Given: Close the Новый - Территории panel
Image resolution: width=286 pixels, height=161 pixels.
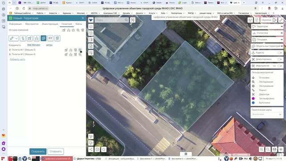Looking at the screenshot, I should point(83,18).
